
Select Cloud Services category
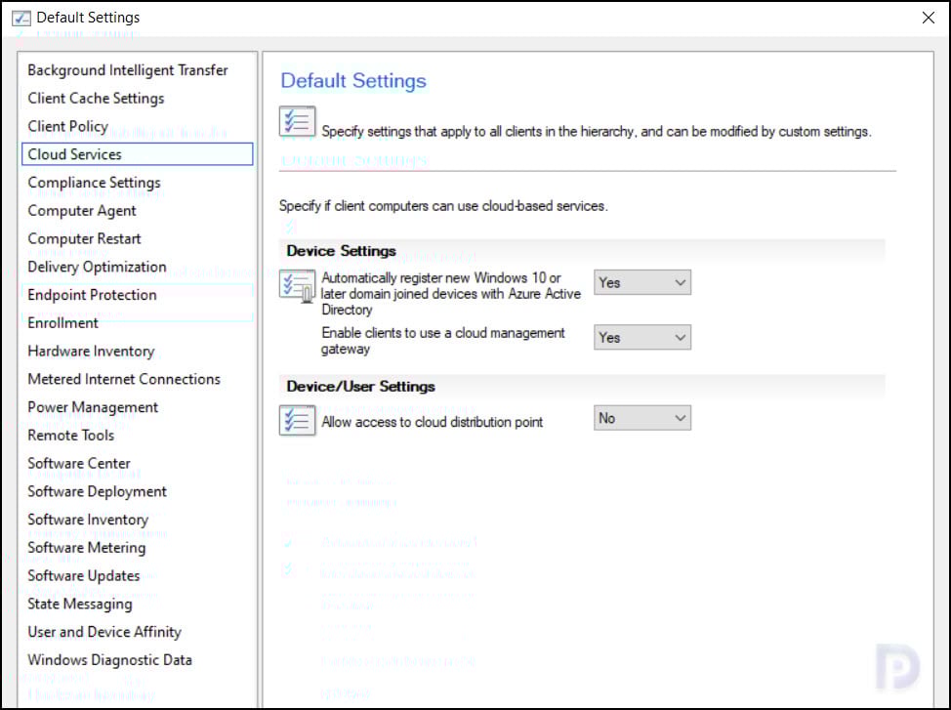point(137,154)
